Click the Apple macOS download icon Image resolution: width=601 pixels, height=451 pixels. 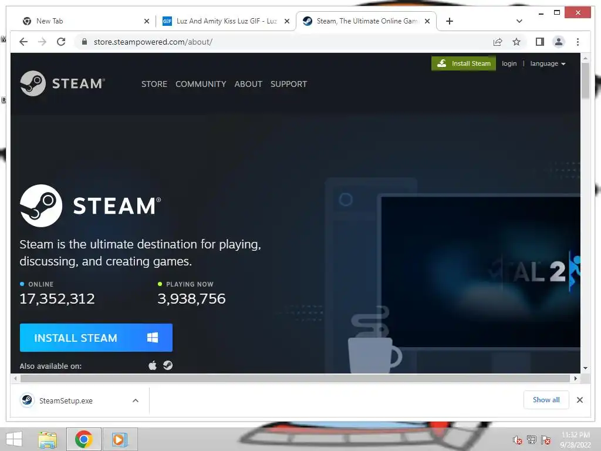click(153, 365)
